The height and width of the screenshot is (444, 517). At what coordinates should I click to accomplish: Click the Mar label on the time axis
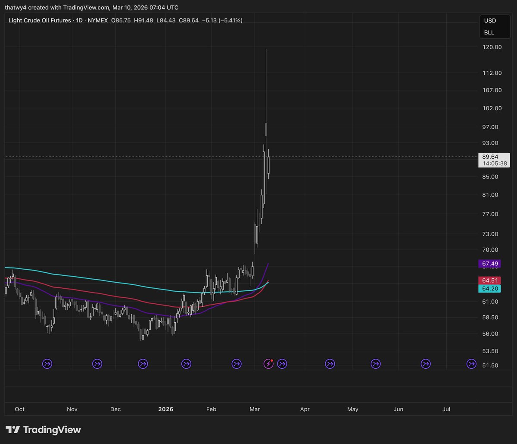255,409
